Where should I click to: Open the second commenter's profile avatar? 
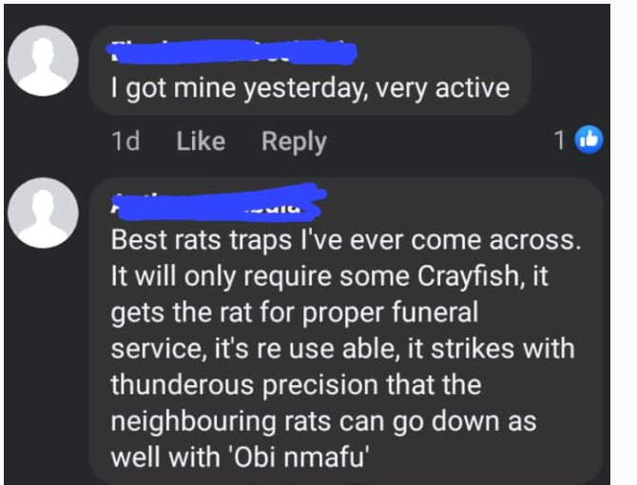[x=43, y=213]
